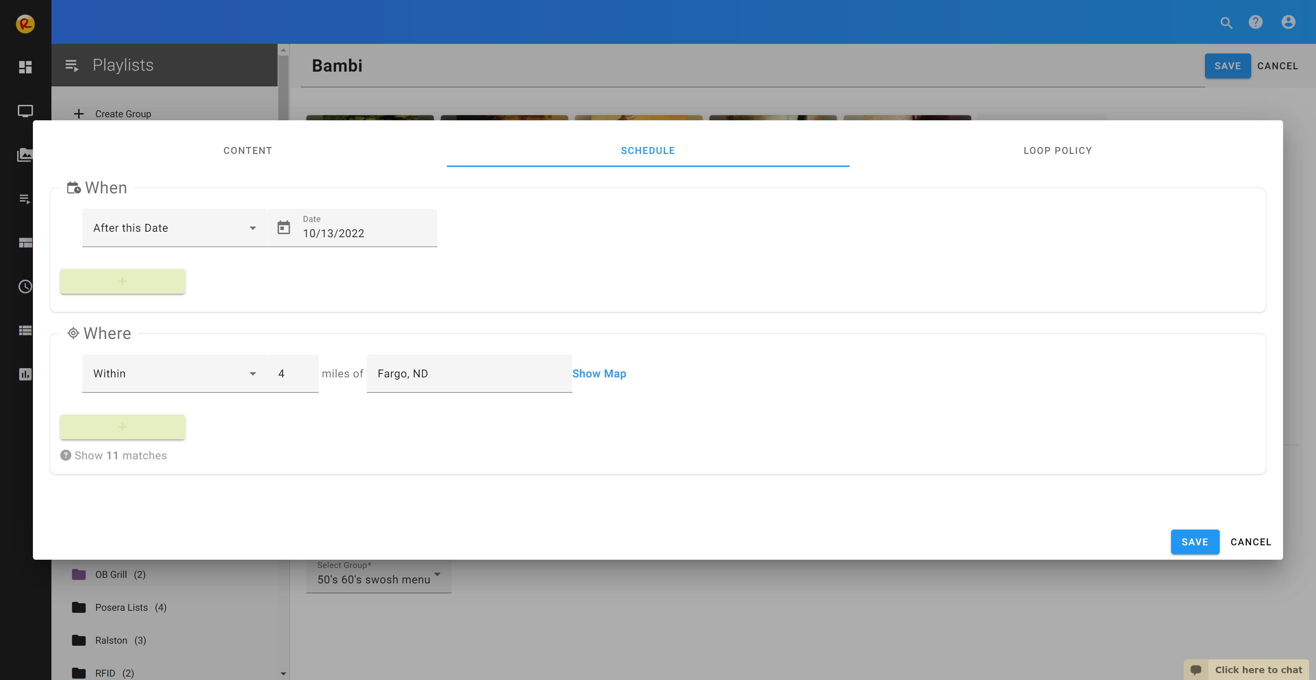Open the help question mark icon
The width and height of the screenshot is (1316, 680).
(1255, 22)
